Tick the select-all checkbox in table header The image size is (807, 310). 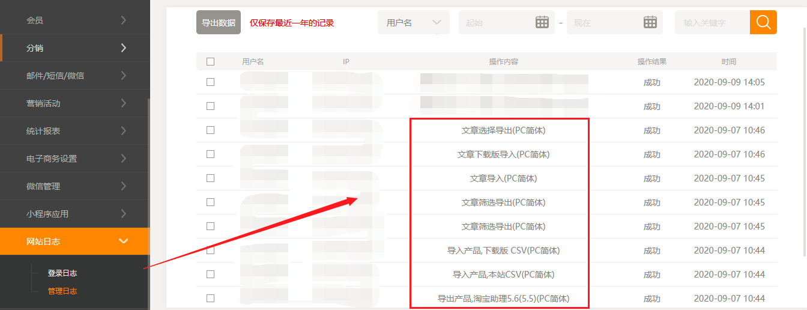pos(210,61)
